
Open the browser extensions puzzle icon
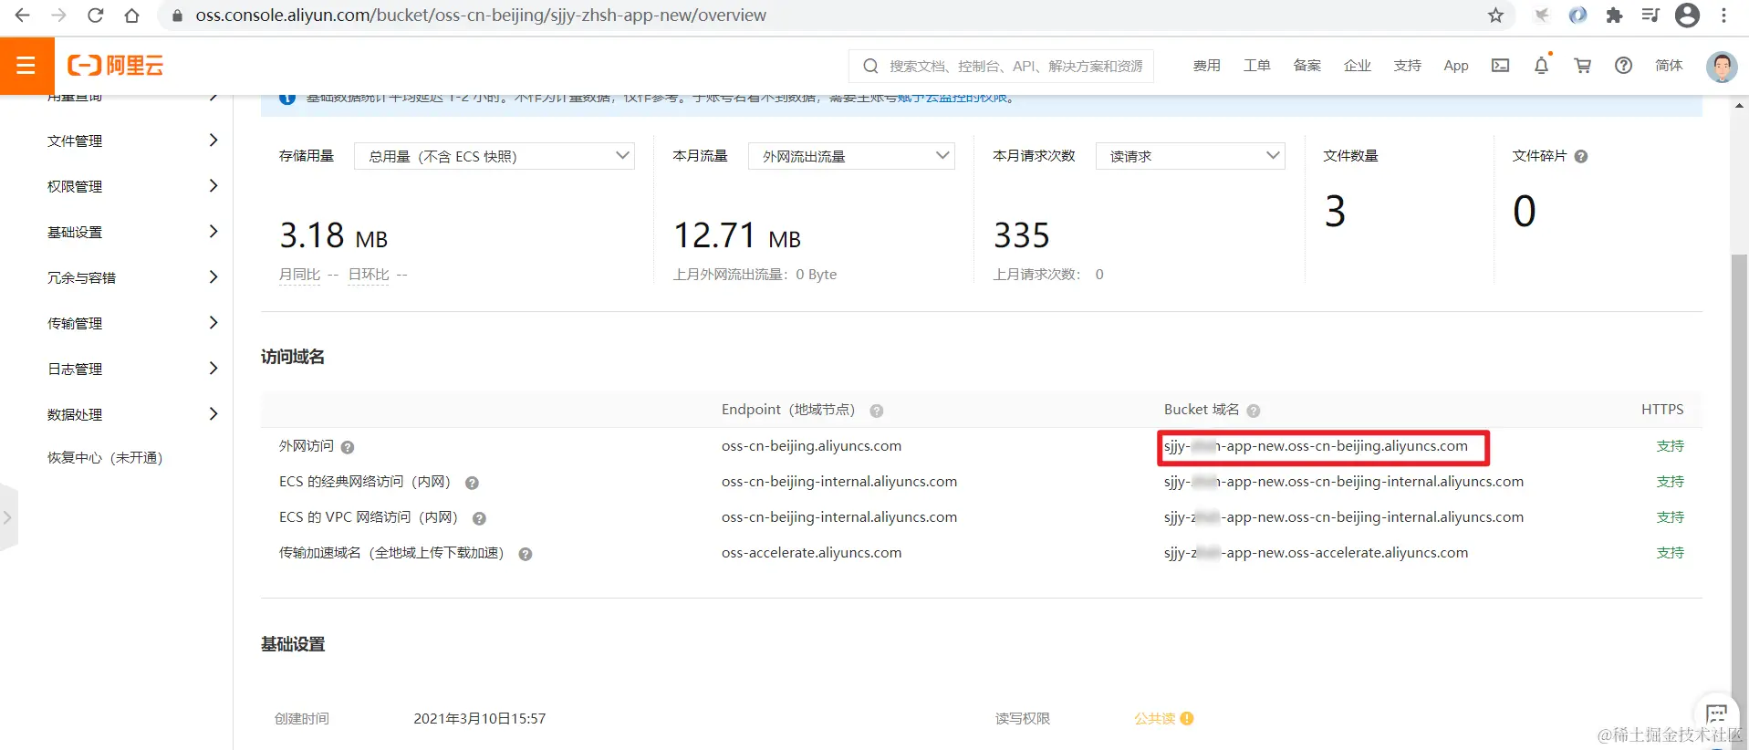1614,16
